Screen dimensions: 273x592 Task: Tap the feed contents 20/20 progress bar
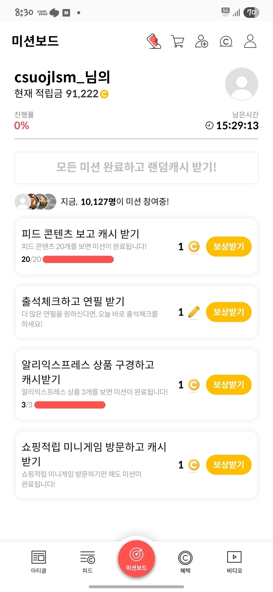point(78,259)
